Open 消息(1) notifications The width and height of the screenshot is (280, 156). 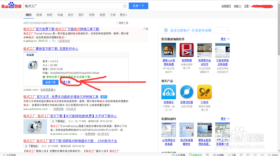pyautogui.click(x=237, y=6)
